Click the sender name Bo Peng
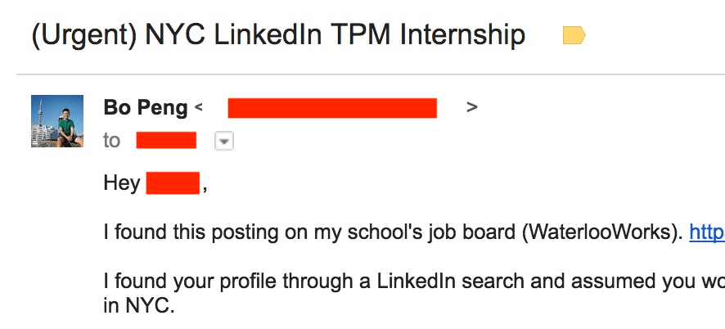The image size is (725, 329). pyautogui.click(x=146, y=108)
